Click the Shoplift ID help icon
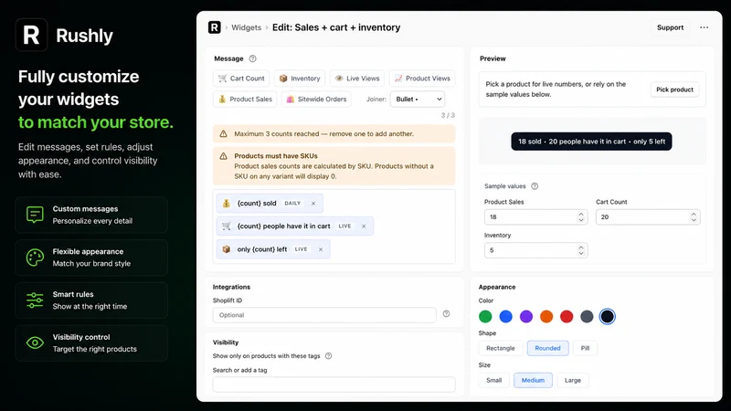The height and width of the screenshot is (411, 731). [446, 314]
